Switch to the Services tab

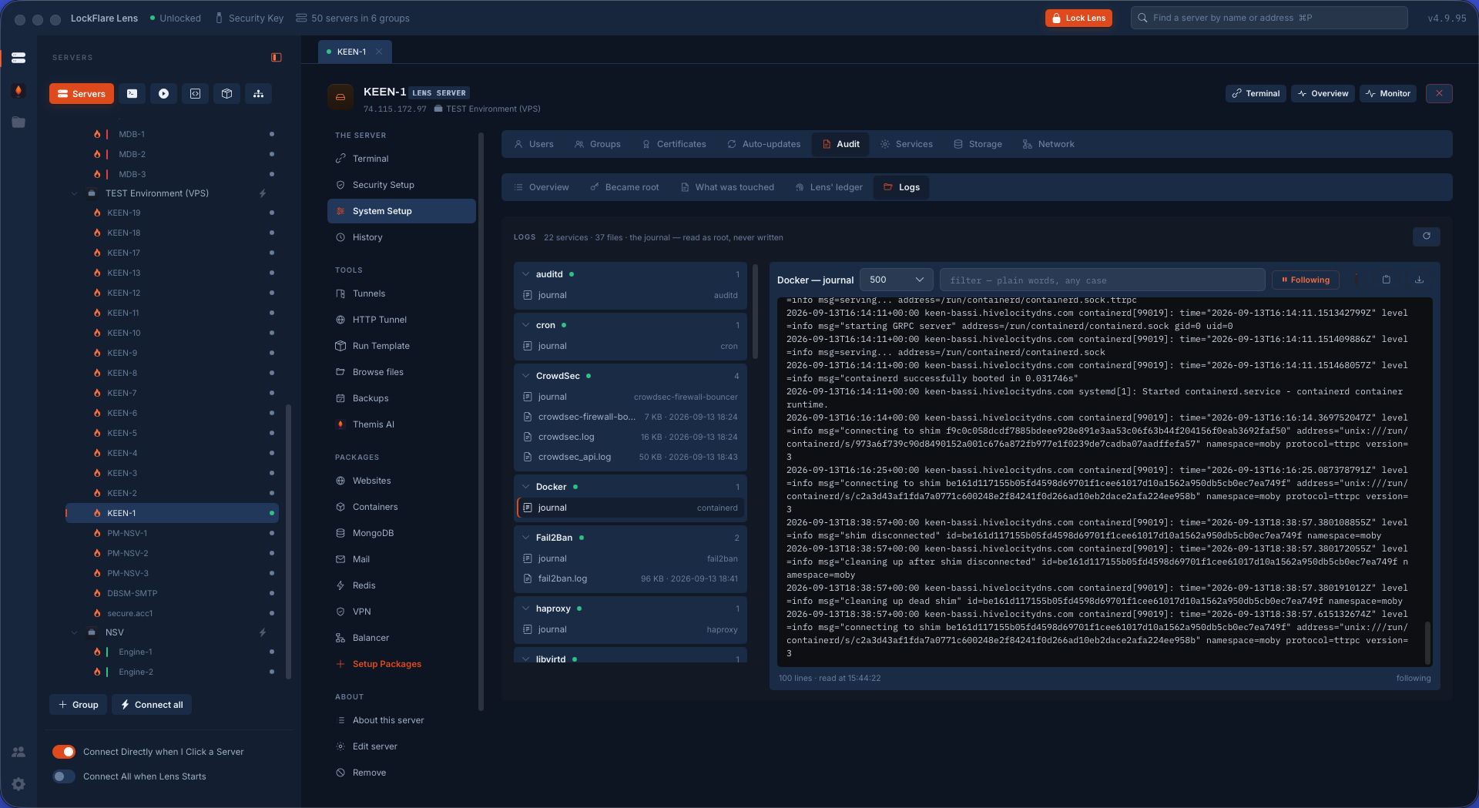click(907, 144)
